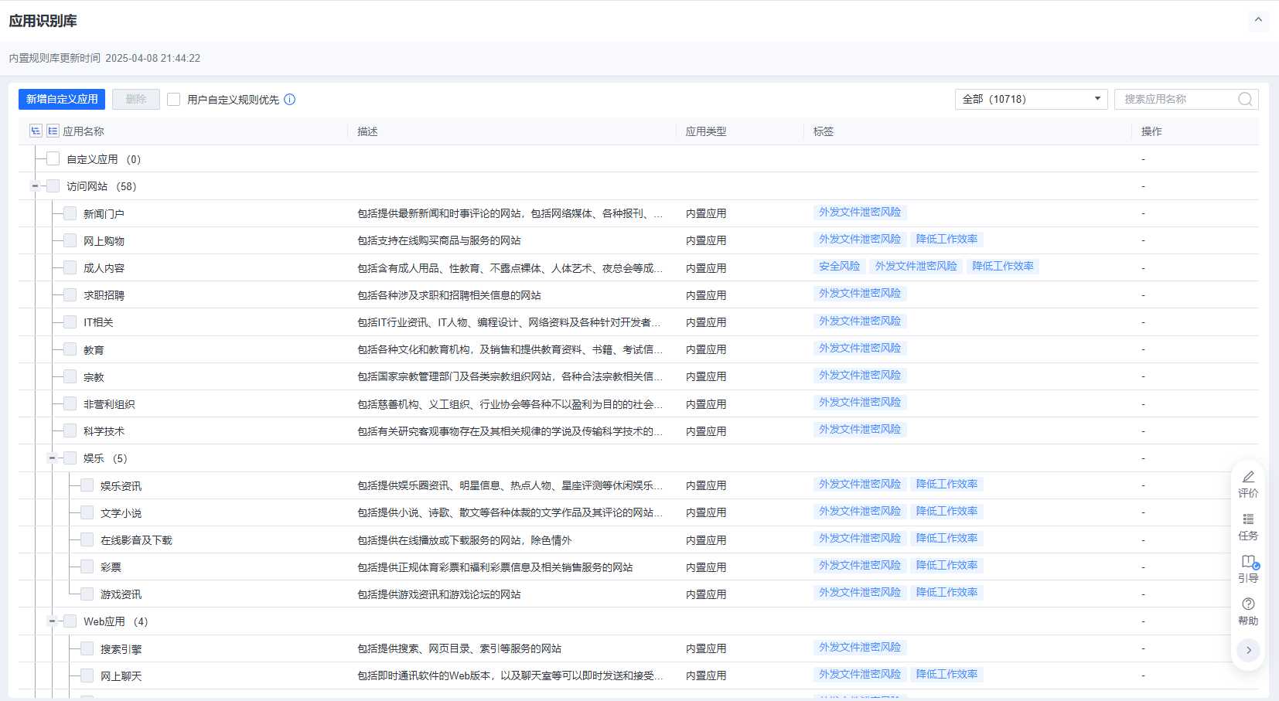
Task: Enable the 用户自定义规则优先 checkbox
Action: pyautogui.click(x=174, y=100)
